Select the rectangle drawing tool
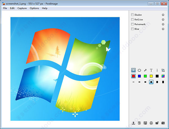169x129 pixels. [x=134, y=70]
